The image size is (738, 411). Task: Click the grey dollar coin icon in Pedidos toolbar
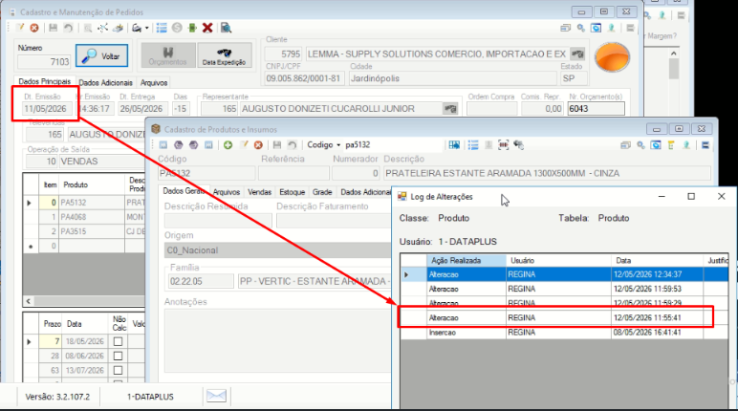177,28
